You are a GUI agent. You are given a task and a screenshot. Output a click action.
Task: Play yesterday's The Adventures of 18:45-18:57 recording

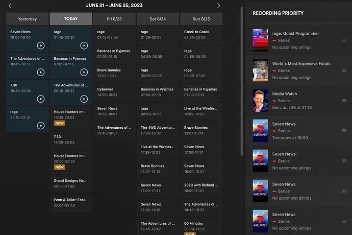click(41, 72)
